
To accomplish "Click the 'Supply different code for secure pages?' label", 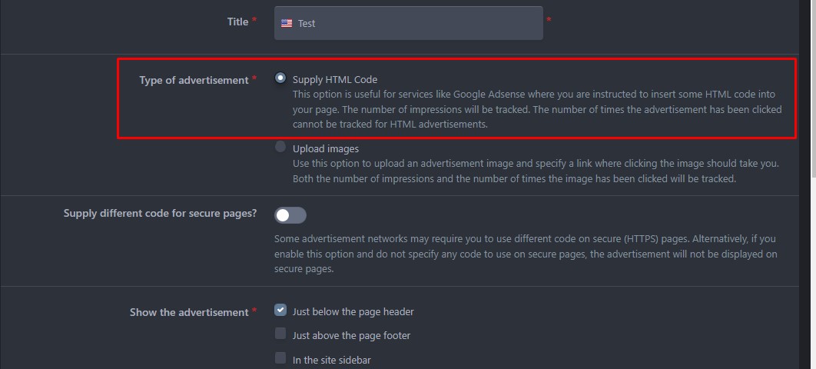I will tap(161, 214).
